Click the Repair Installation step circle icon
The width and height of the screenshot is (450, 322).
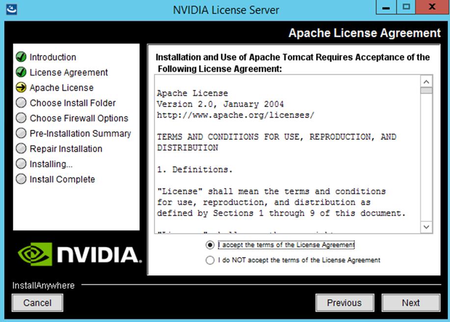pyautogui.click(x=21, y=148)
